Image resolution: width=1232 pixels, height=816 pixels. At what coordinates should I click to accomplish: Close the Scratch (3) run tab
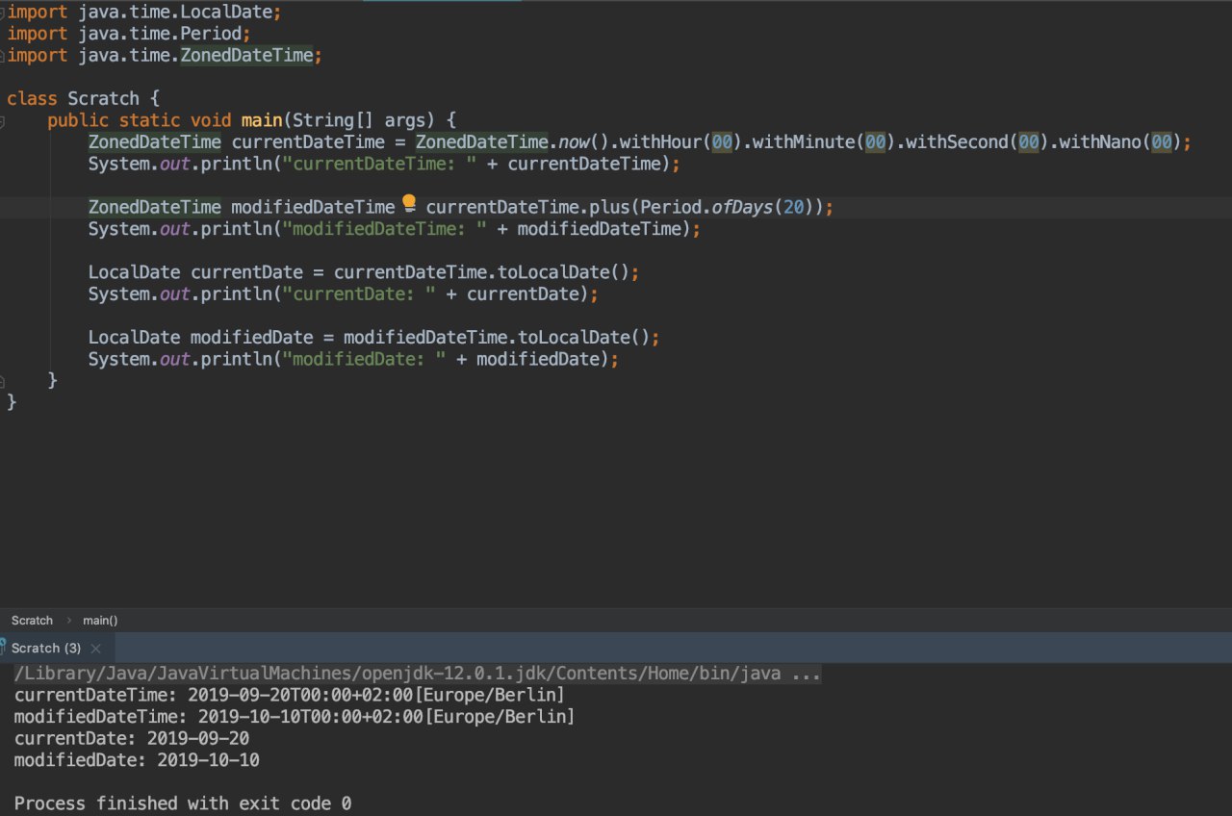point(95,649)
